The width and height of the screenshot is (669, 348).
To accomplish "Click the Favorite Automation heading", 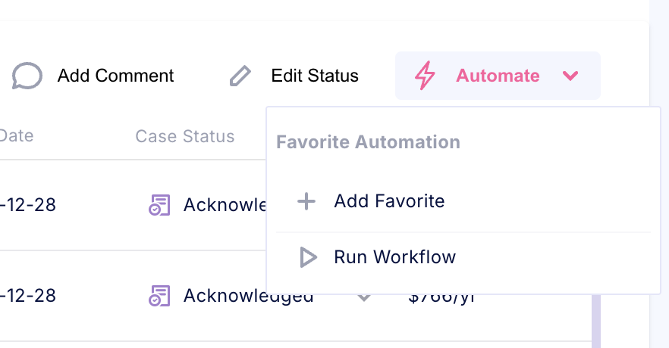I will [368, 142].
